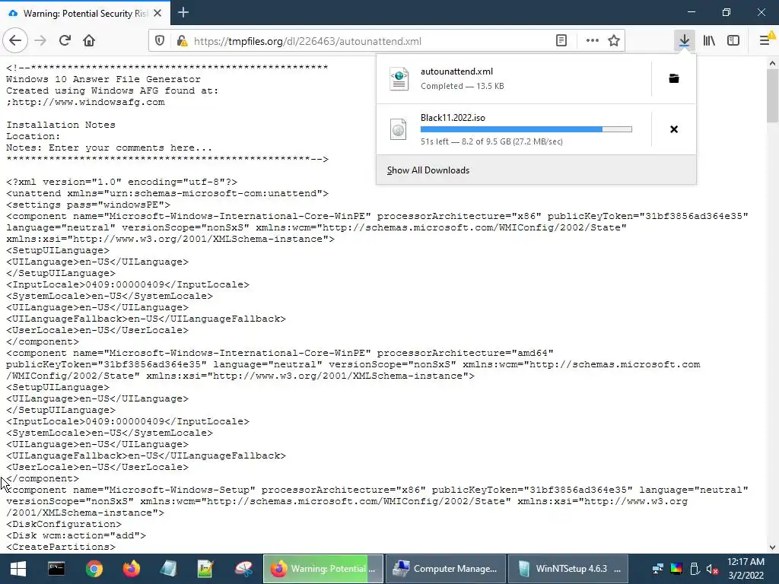Click the Firefox Warning taskbar button
The image size is (779, 584).
click(323, 569)
